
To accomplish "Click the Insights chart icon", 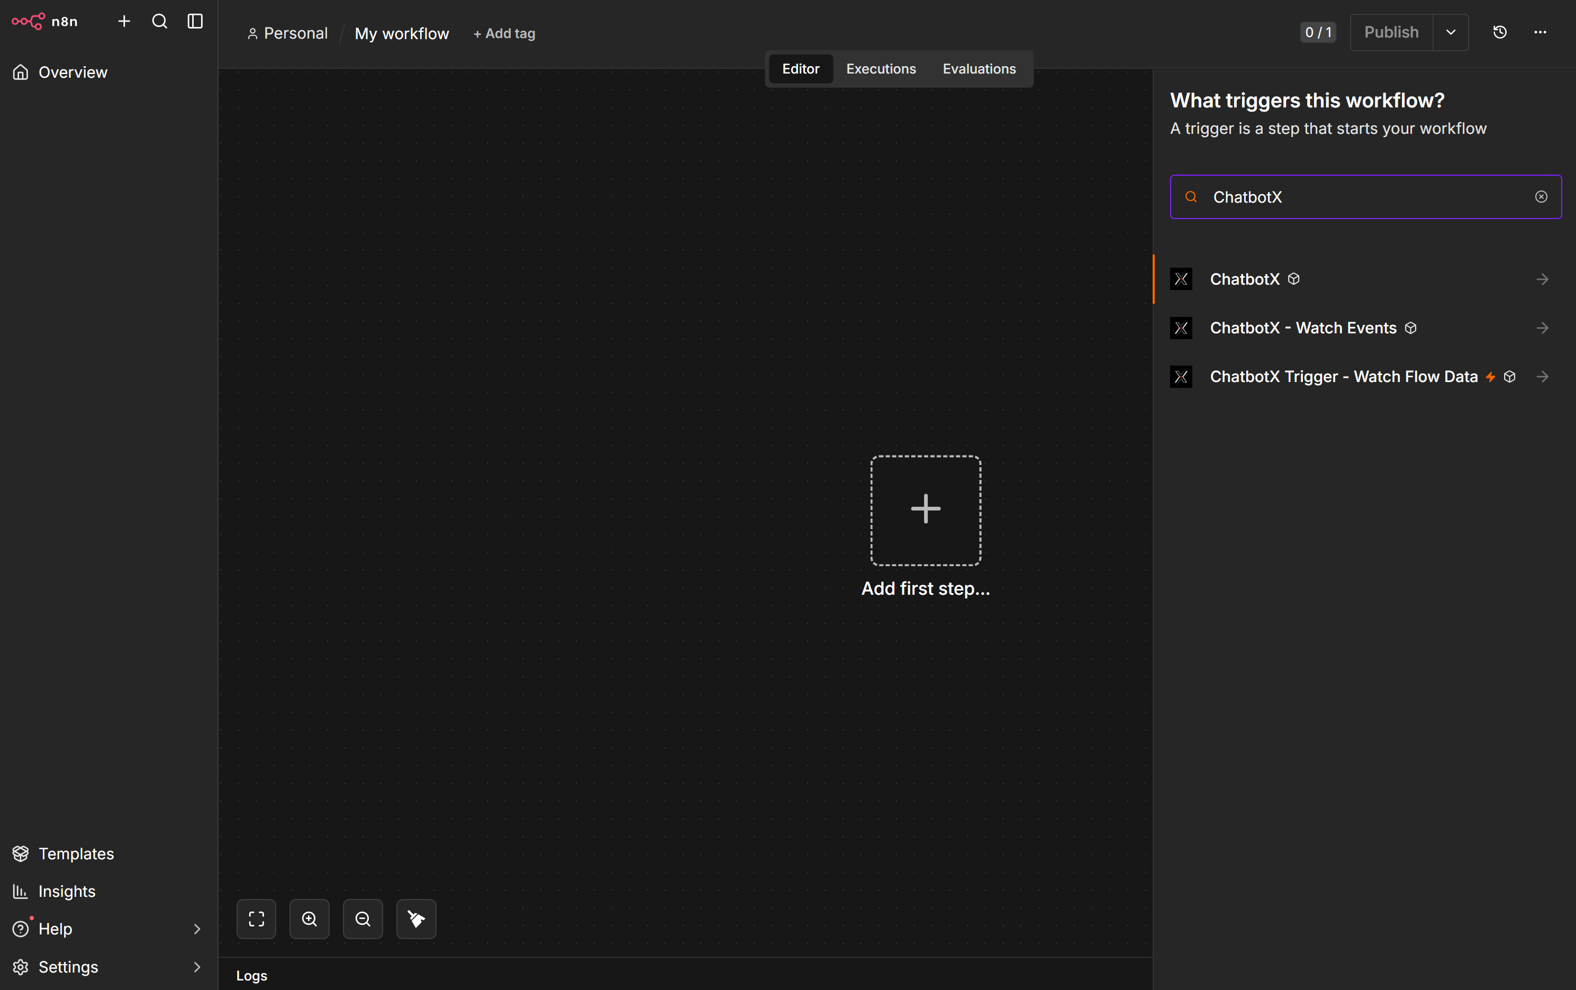I will pyautogui.click(x=21, y=891).
